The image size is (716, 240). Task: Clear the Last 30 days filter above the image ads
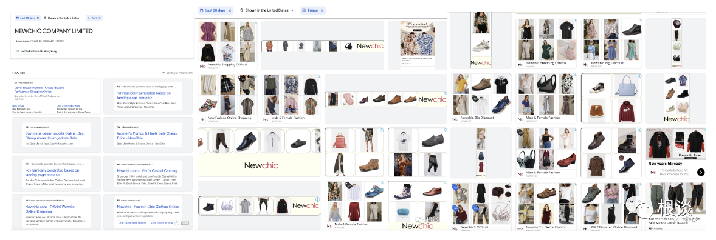pos(230,10)
